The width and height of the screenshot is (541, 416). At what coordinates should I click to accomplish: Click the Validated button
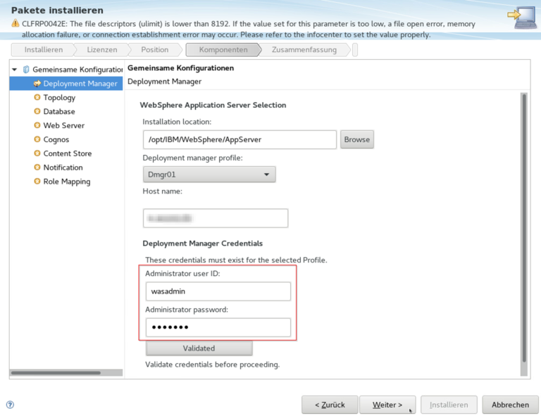(x=199, y=348)
